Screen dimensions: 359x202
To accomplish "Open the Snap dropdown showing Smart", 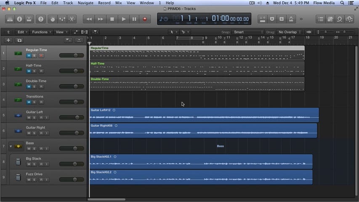I will coord(248,32).
